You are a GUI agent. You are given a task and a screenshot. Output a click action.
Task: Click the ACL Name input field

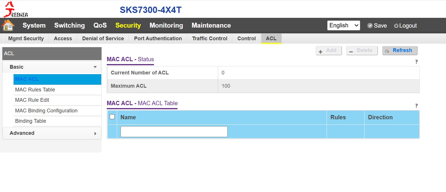click(174, 132)
